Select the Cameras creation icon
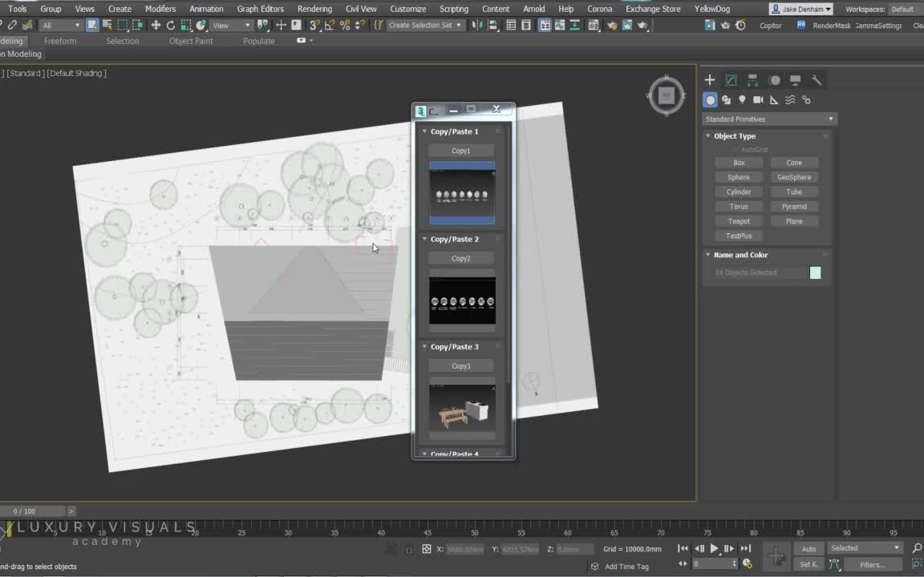Viewport: 924px width, 577px height. 758,99
